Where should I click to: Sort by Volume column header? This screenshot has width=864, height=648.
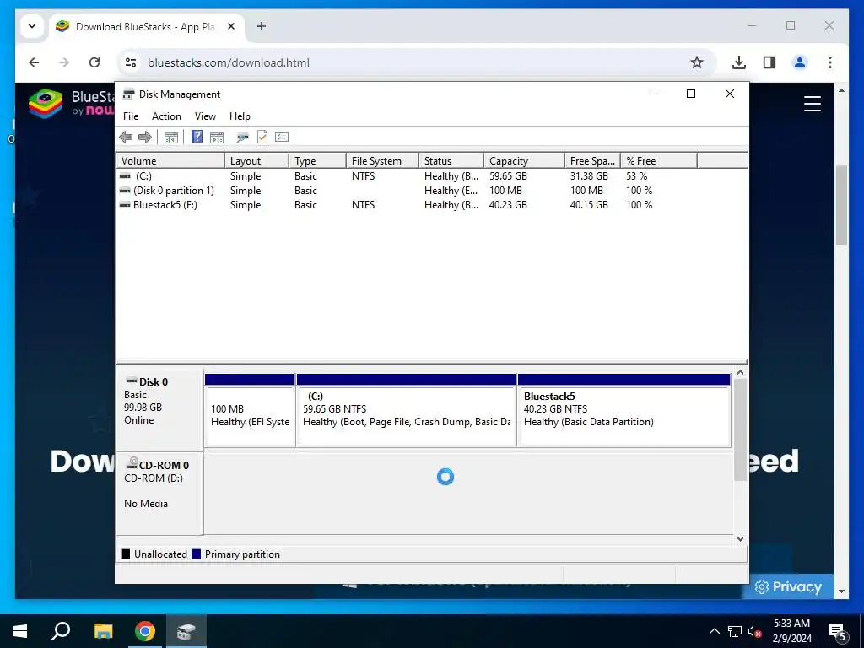(170, 161)
